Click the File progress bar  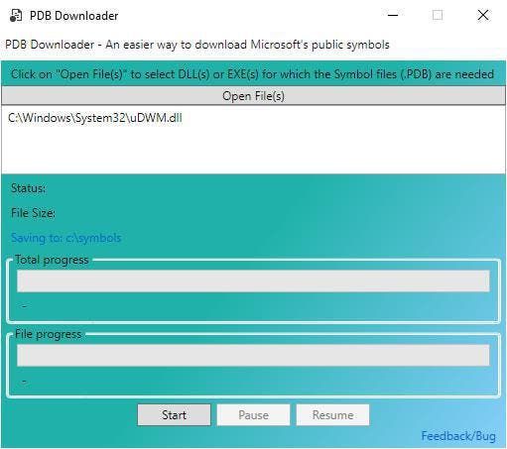click(253, 356)
